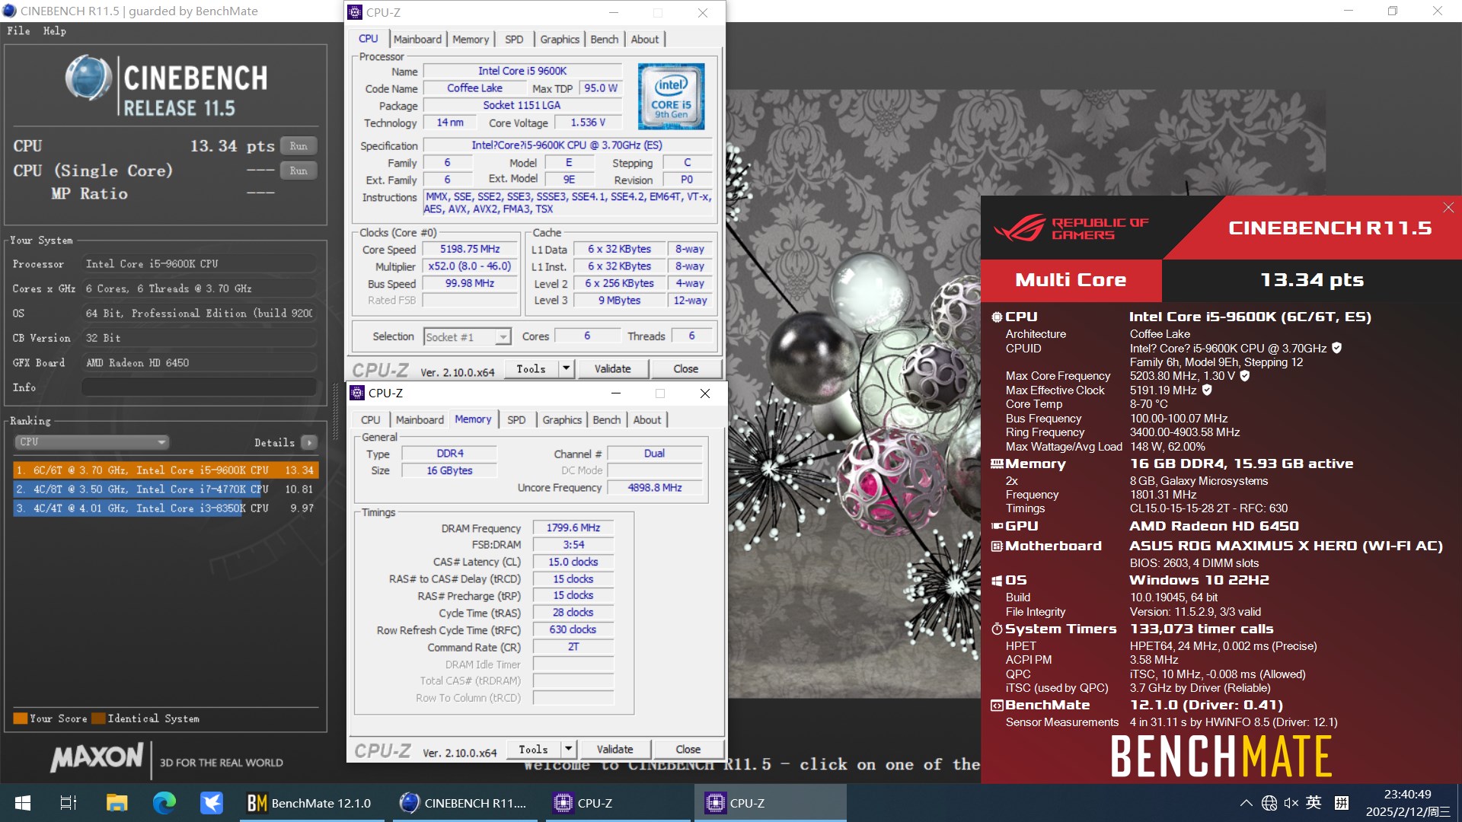Open the Socket #1 selection dropdown
The height and width of the screenshot is (822, 1462).
click(467, 336)
